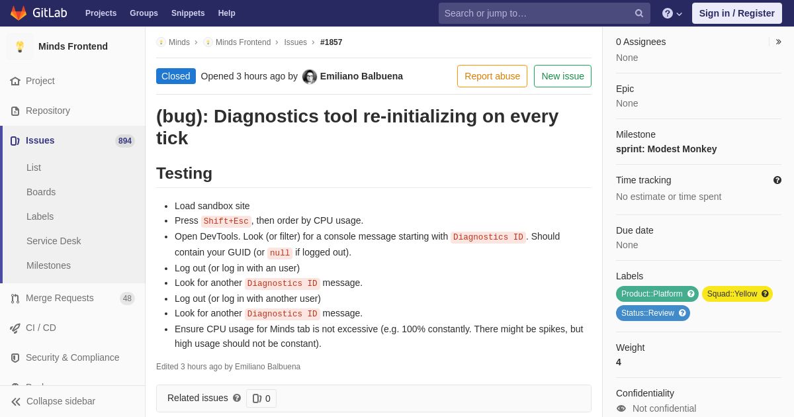794x417 pixels.
Task: Open the Issues breadcrumb link
Action: click(296, 42)
